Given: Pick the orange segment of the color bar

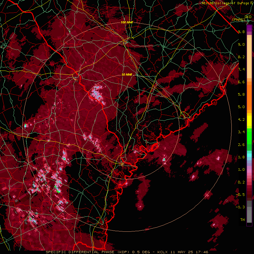Looking at the screenshot, I should coord(249,96).
